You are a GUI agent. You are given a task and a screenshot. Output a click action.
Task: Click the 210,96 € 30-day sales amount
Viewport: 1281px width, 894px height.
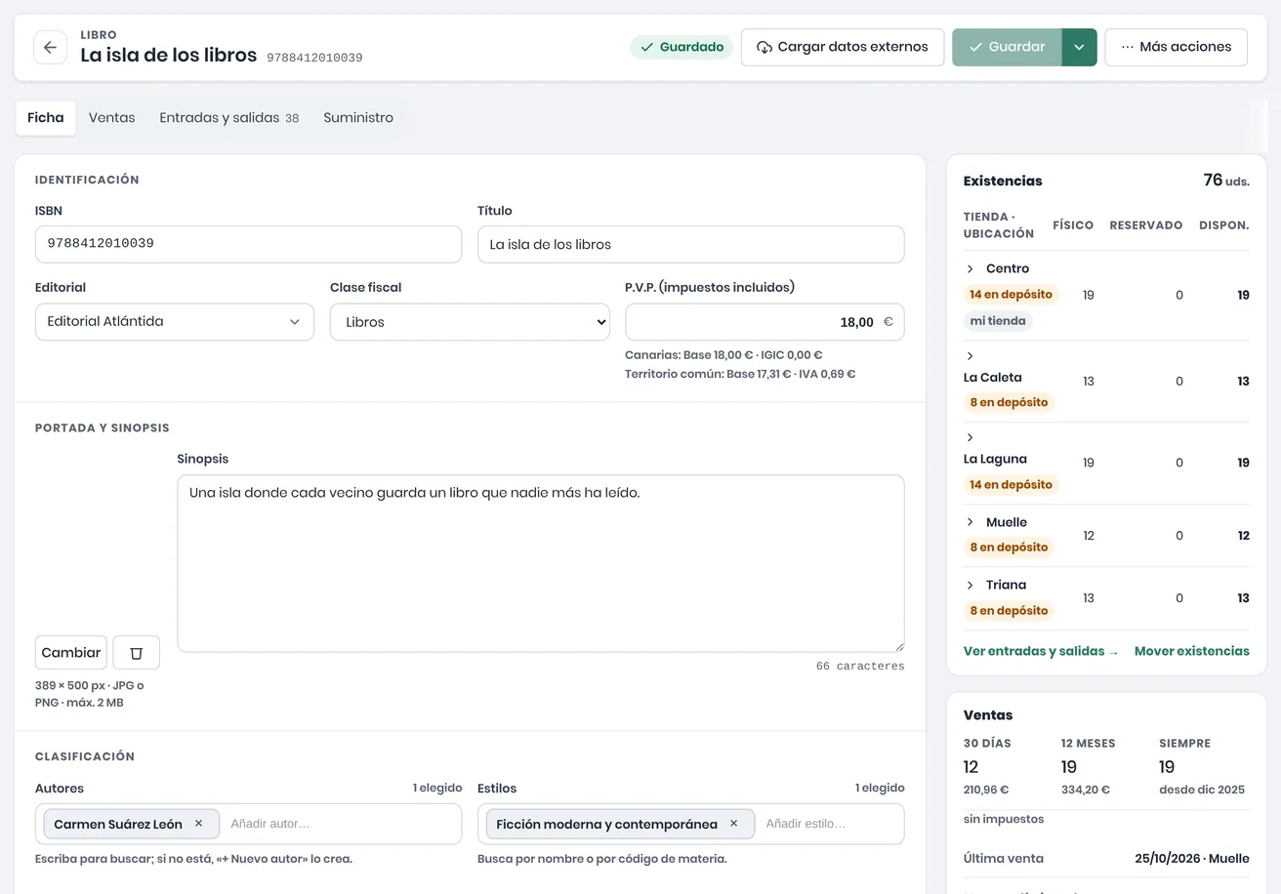click(x=986, y=790)
